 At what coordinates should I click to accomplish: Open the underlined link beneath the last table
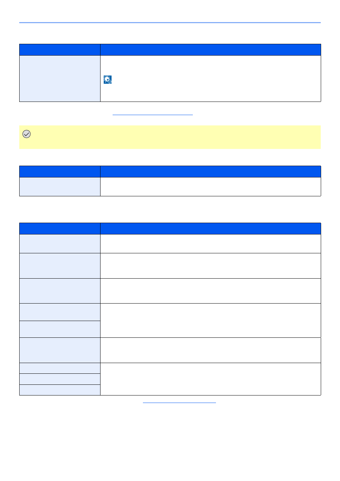[x=179, y=403]
